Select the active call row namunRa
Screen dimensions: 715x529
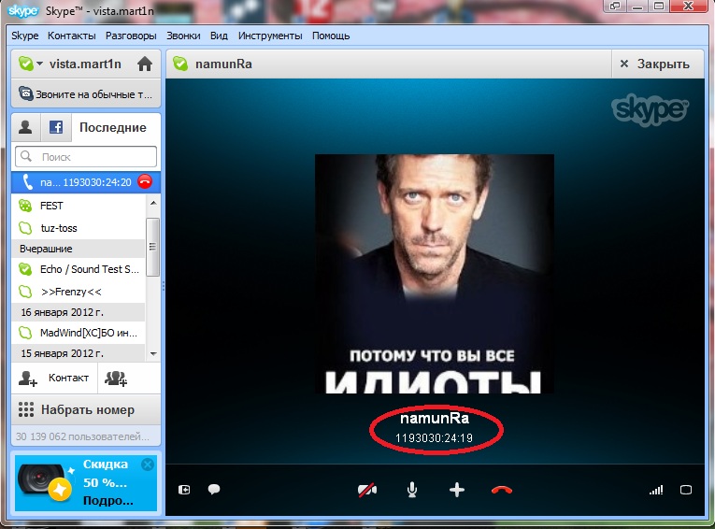pos(86,182)
